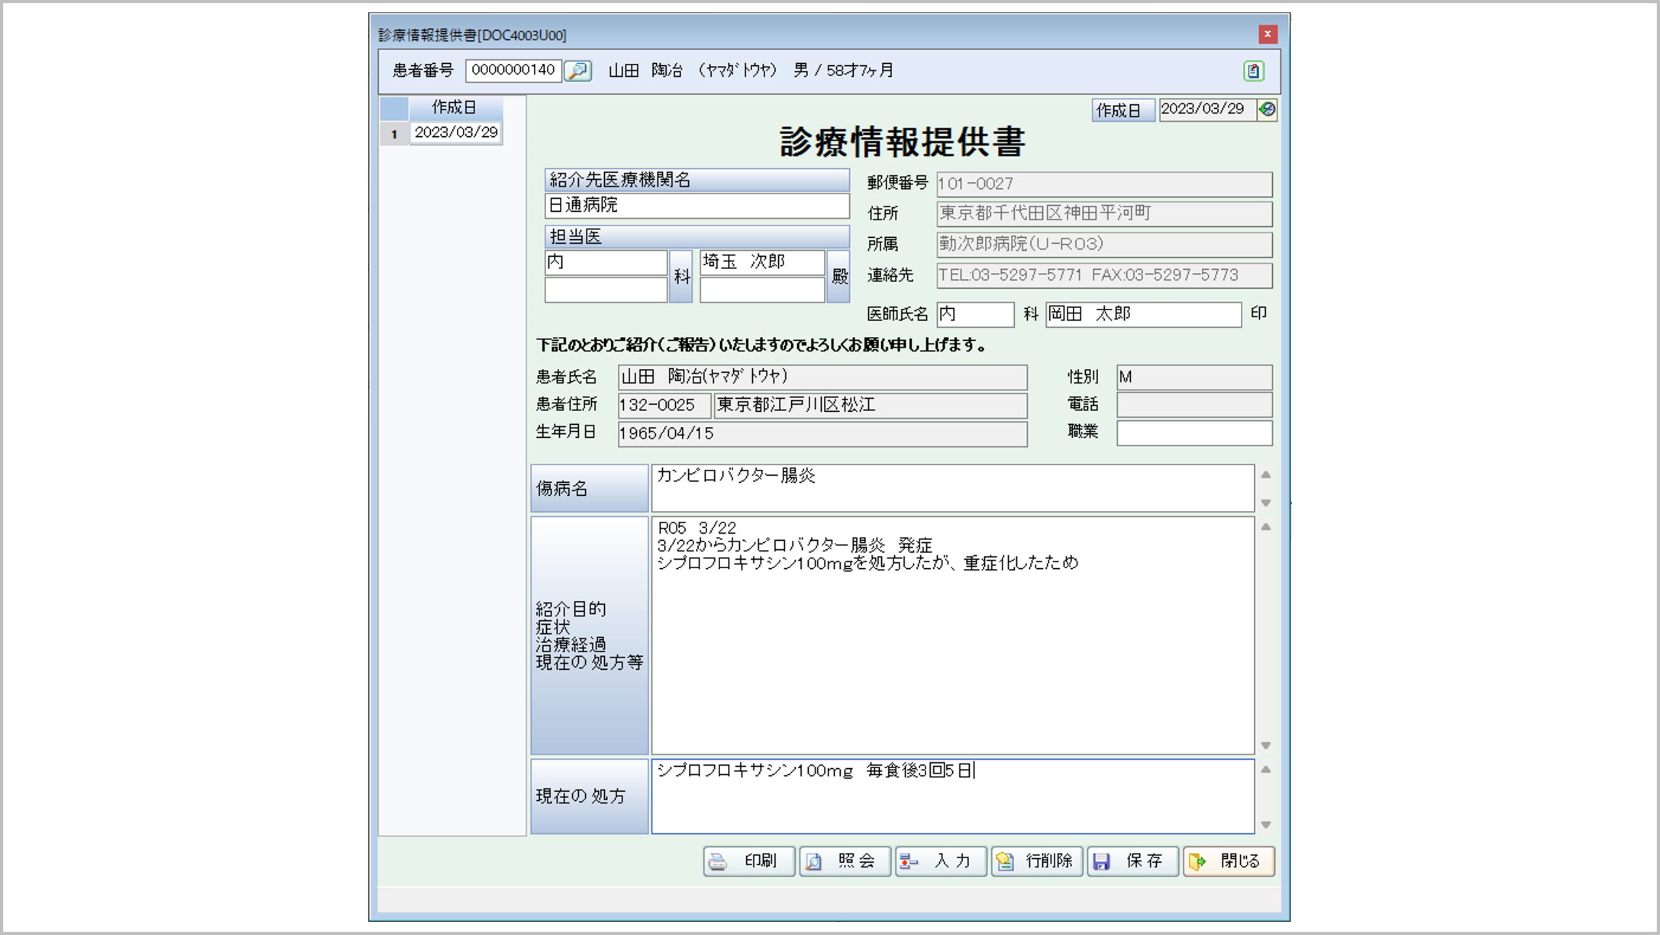Click the 日通病院 referral institution field
The width and height of the screenshot is (1660, 935).
[697, 206]
